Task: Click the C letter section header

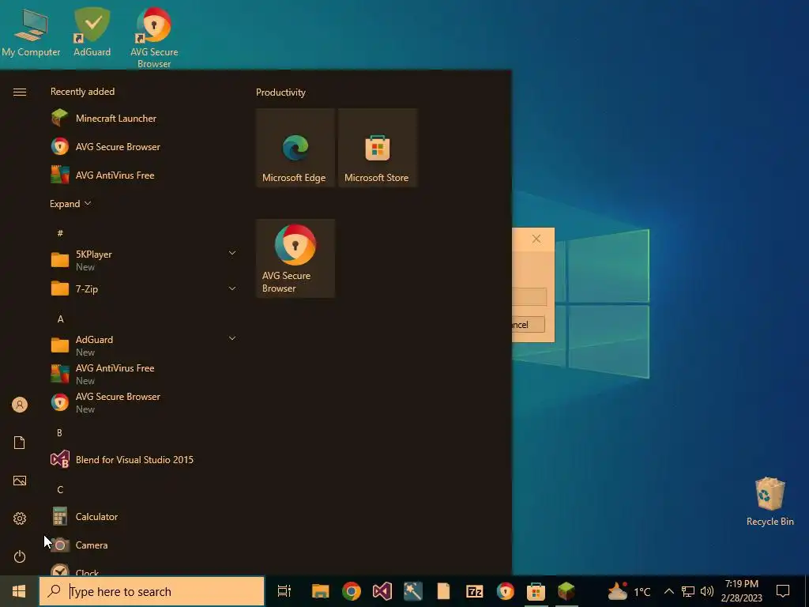Action: pos(60,489)
